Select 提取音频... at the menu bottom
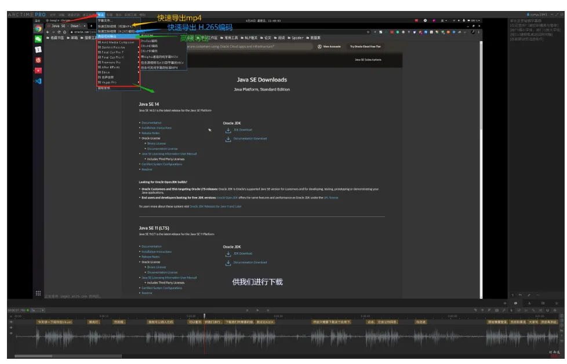 tap(118, 88)
